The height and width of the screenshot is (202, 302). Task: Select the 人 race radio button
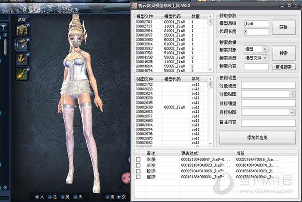(37, 197)
